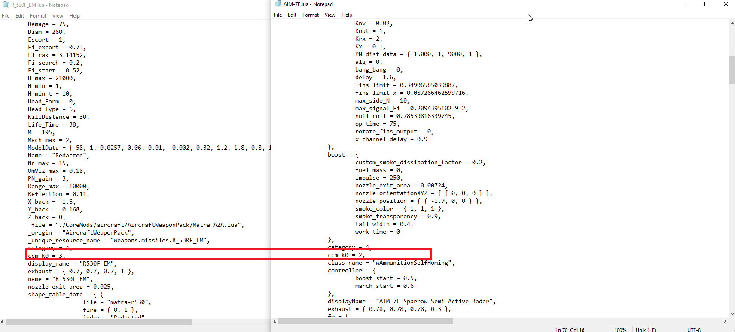The height and width of the screenshot is (332, 735).
Task: Open Format menu in R_530F_EM.lua Notepad
Action: click(38, 16)
